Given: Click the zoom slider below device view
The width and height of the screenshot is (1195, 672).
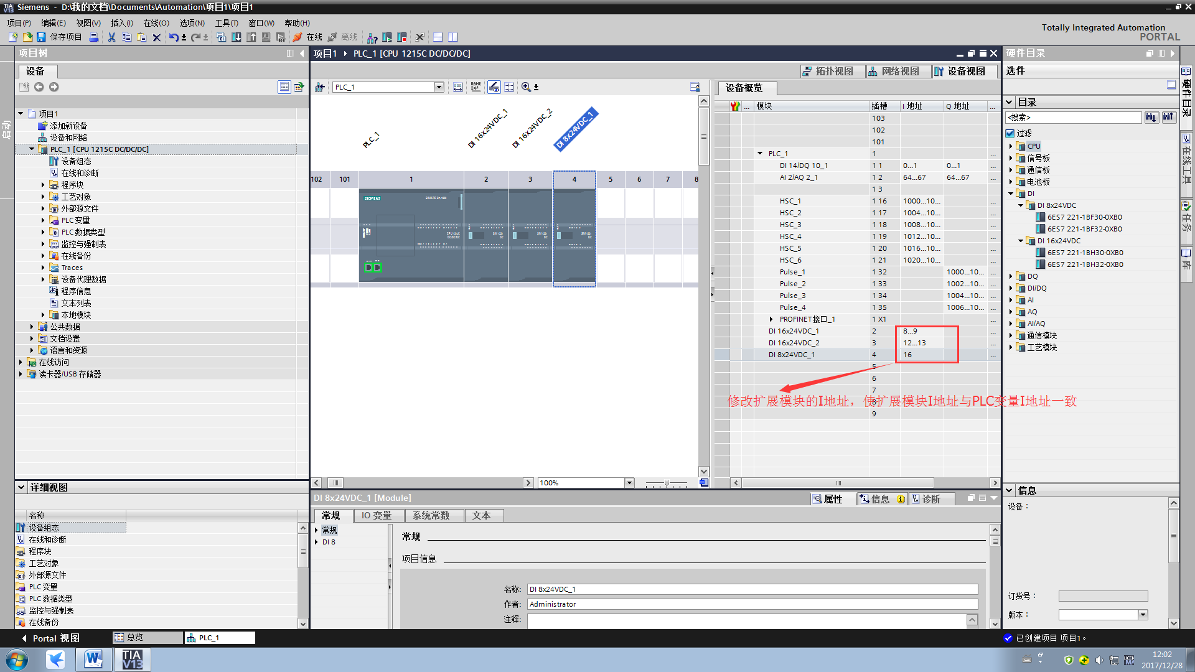Looking at the screenshot, I should pyautogui.click(x=667, y=483).
